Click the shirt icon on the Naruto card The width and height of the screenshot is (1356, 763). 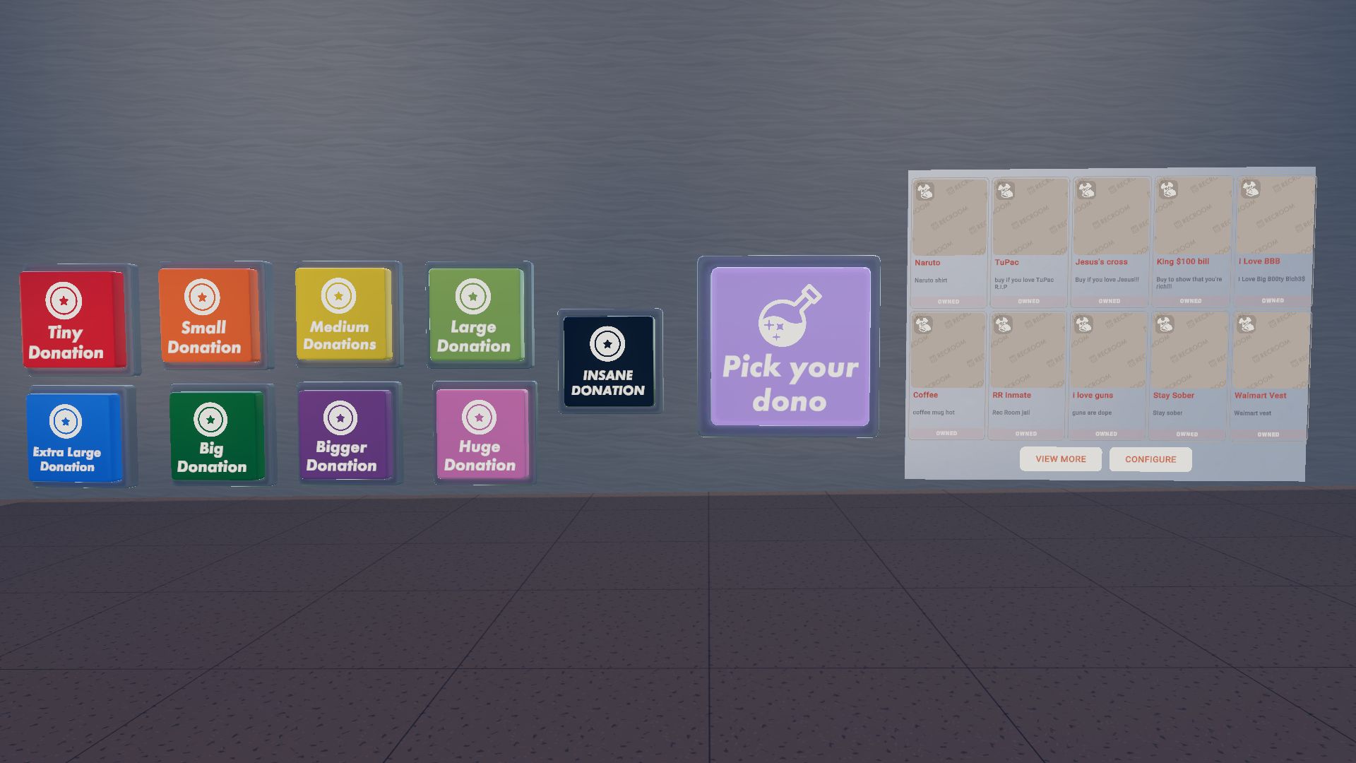(x=925, y=191)
